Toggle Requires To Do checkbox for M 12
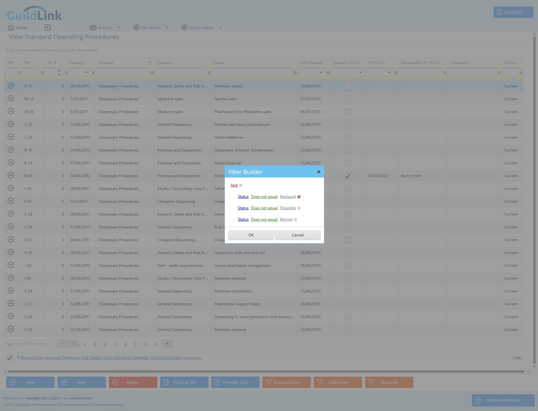538x411 pixels. (x=348, y=99)
